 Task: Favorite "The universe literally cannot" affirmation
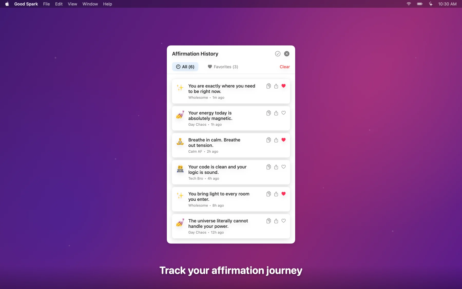point(284,221)
